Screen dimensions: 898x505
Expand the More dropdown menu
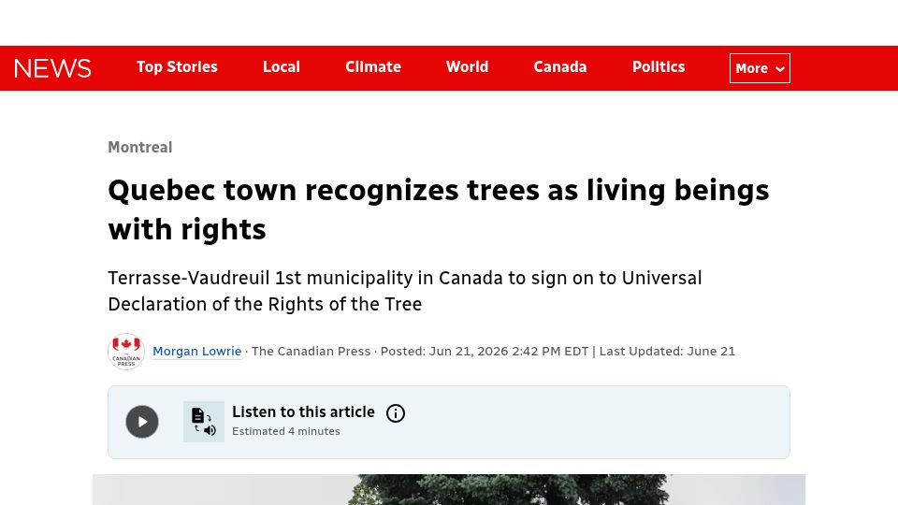760,68
